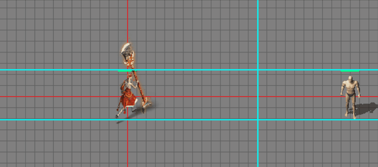This screenshot has height=167, width=378.
Task: Click where red horizontal meets cyan vertical line
Action: [x=258, y=97]
